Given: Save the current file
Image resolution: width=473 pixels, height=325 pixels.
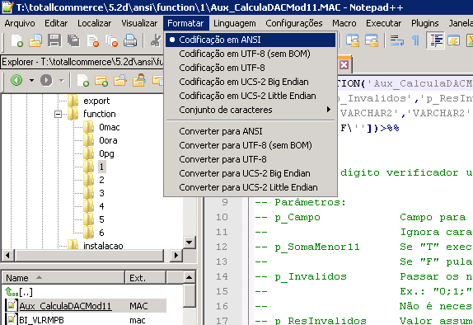Looking at the screenshot, I should (54, 40).
